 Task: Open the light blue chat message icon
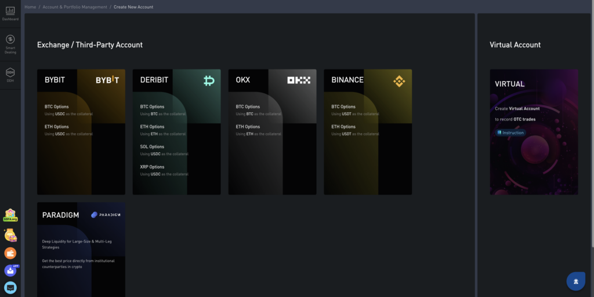click(10, 287)
